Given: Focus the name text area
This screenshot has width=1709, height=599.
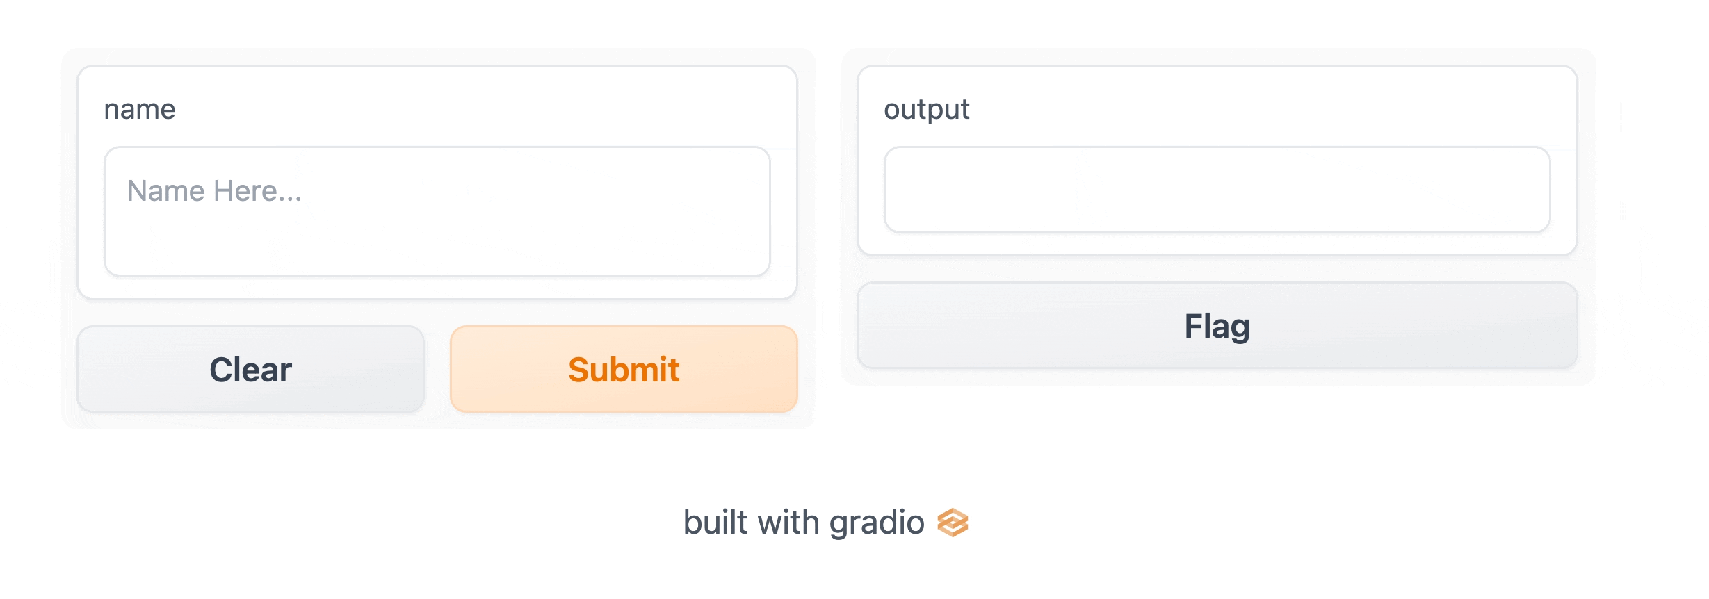Looking at the screenshot, I should click(437, 211).
